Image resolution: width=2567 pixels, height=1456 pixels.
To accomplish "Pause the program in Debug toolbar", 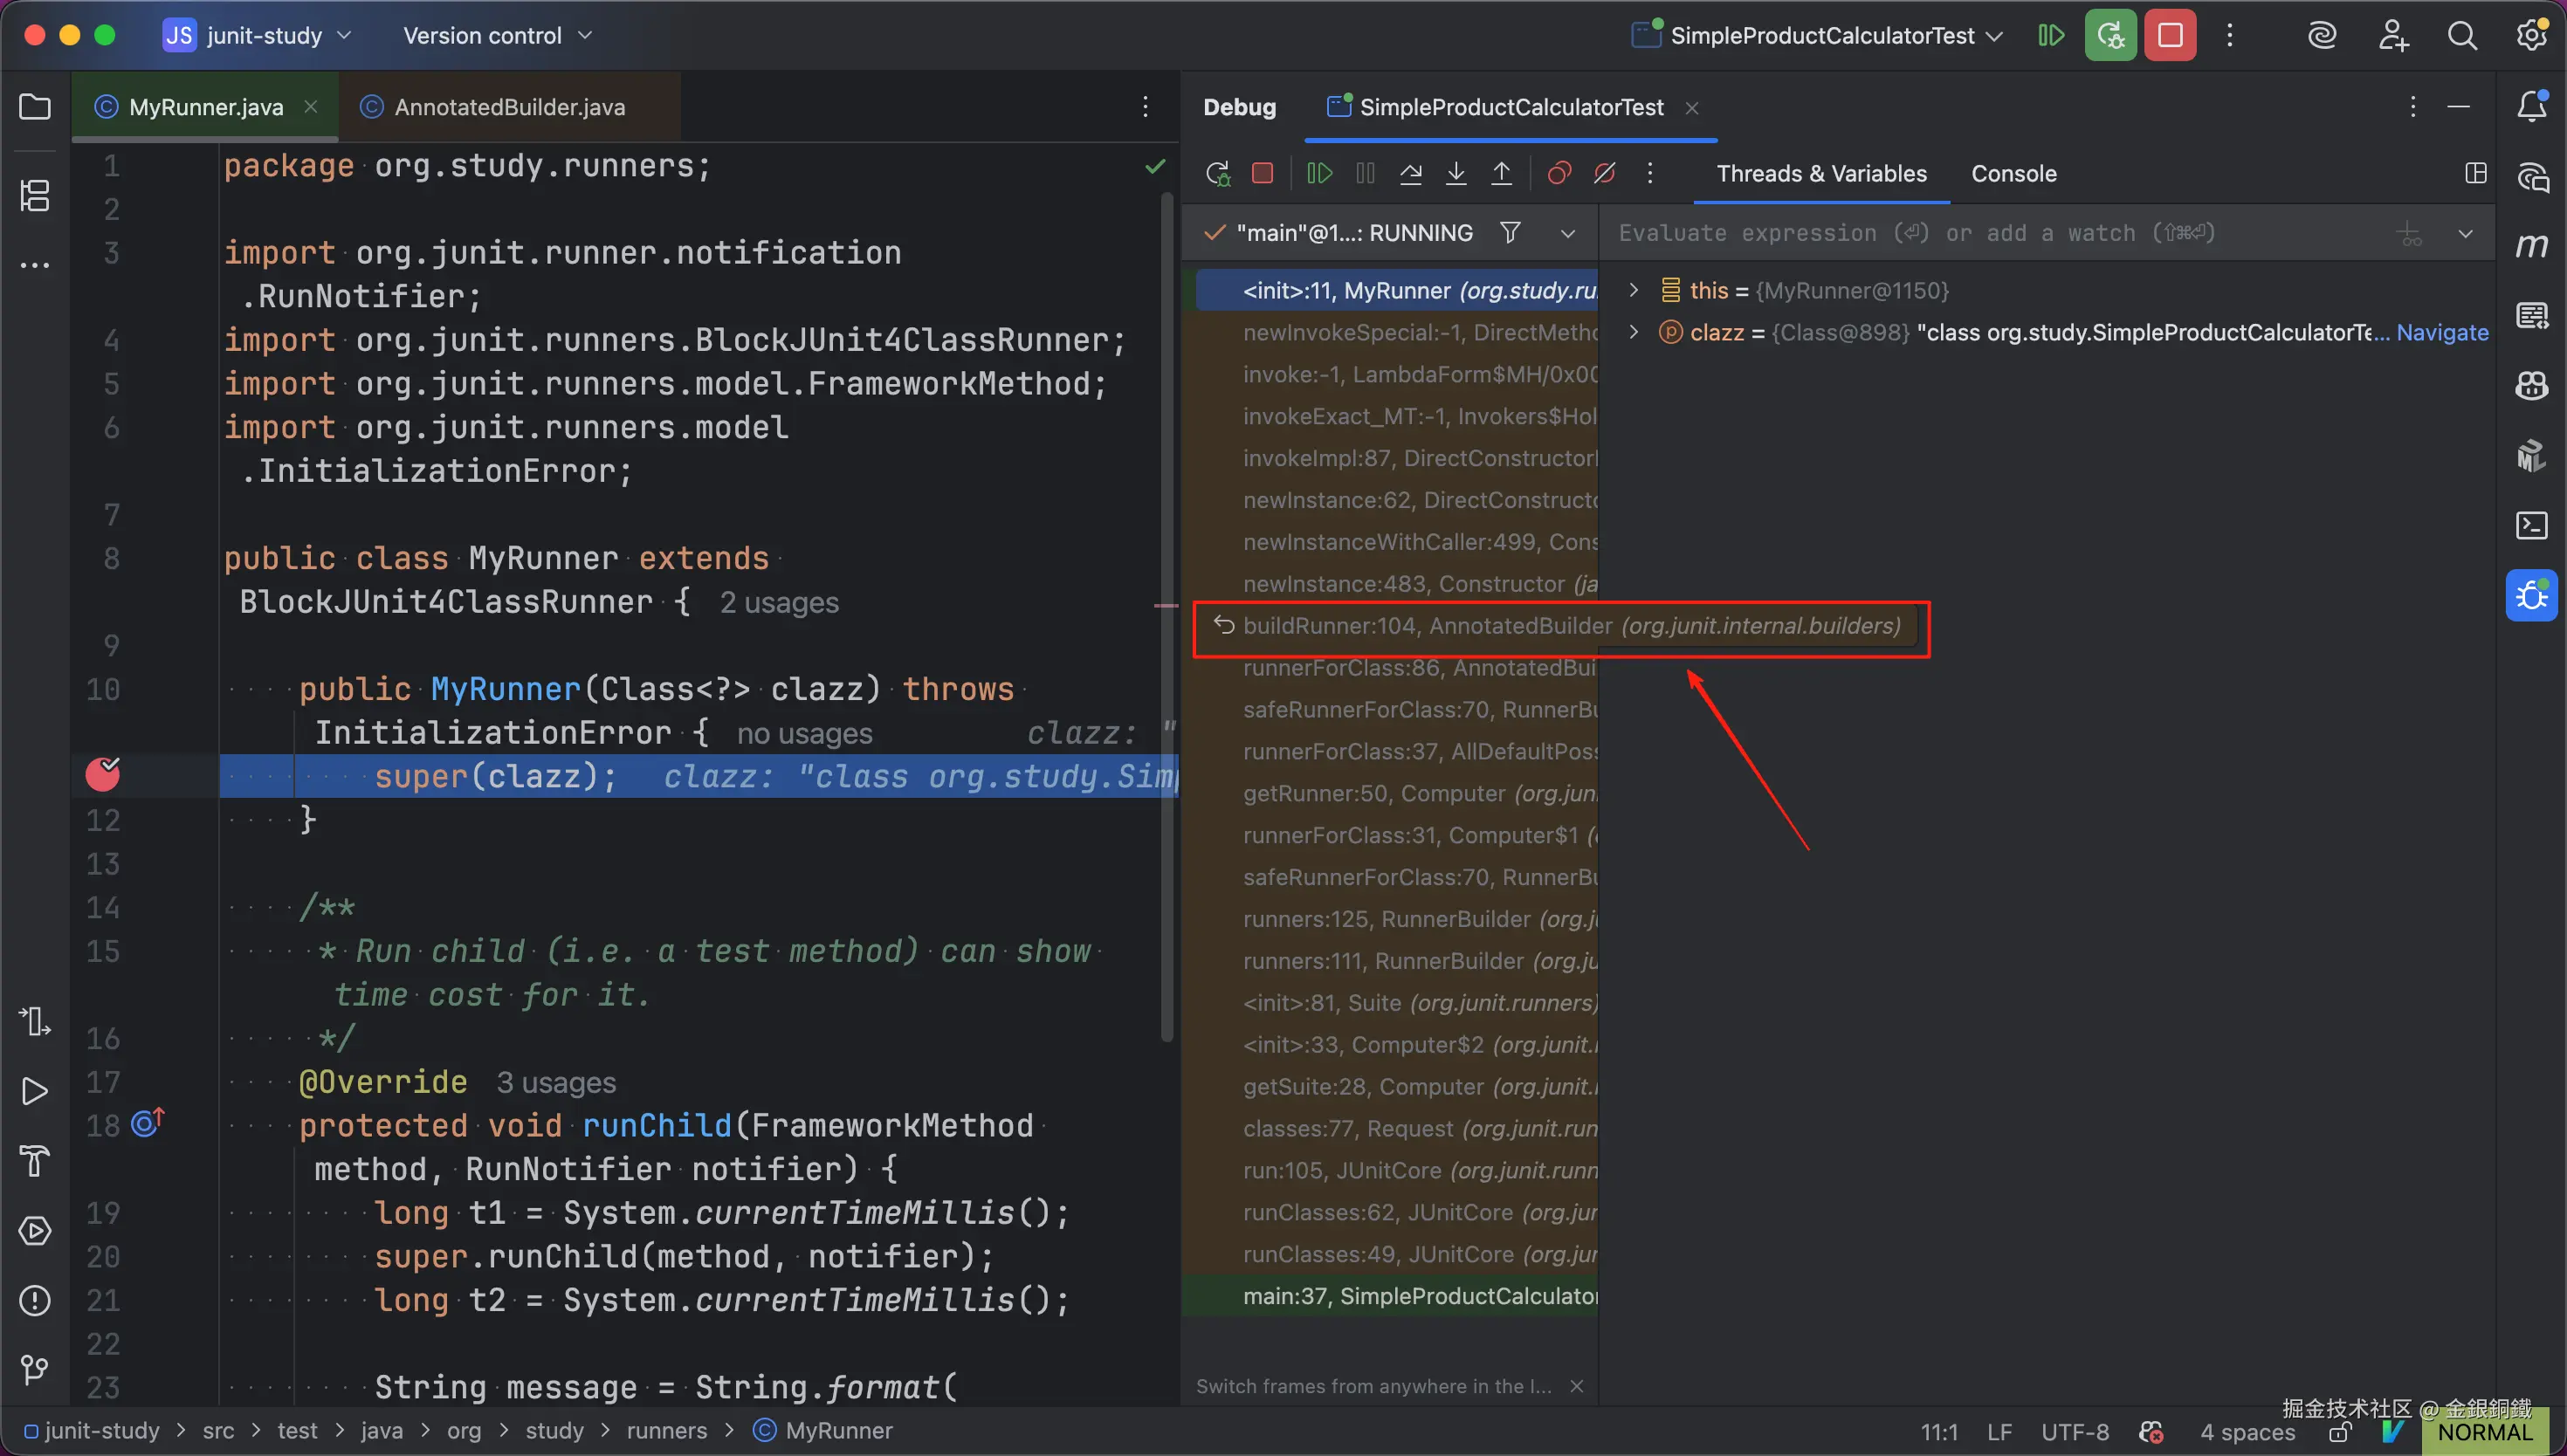I will (x=1365, y=174).
